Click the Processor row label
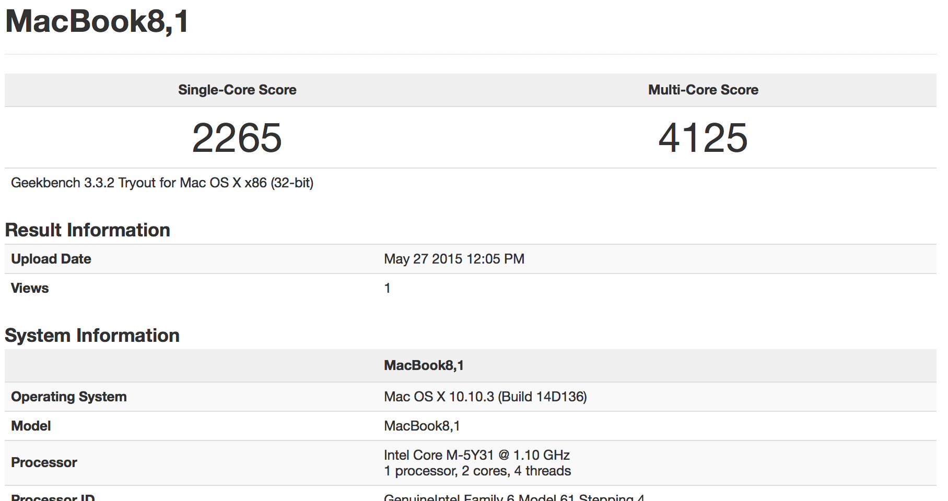This screenshot has height=501, width=948. [x=44, y=462]
